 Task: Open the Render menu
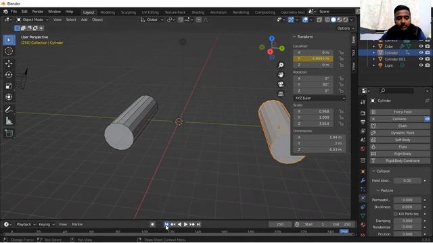[x=38, y=11]
